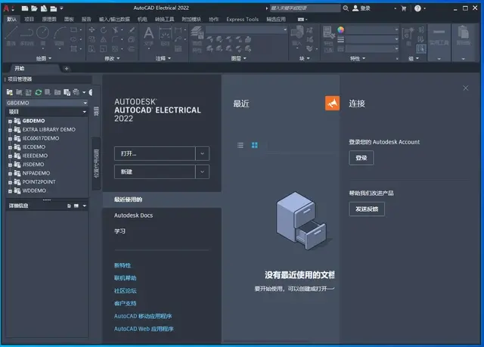The height and width of the screenshot is (347, 484).
Task: Switch to the 项目 ribbon tab
Action: pos(29,19)
